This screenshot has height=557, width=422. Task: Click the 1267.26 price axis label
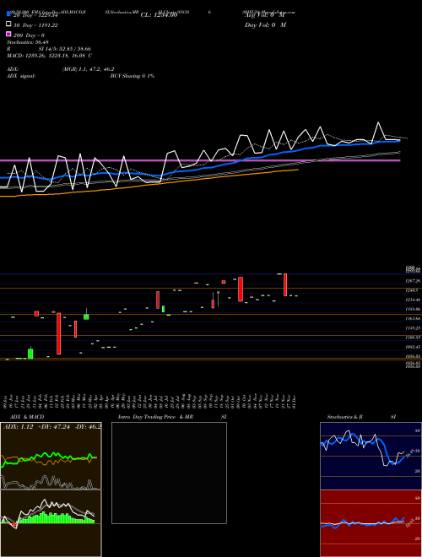pyautogui.click(x=413, y=281)
